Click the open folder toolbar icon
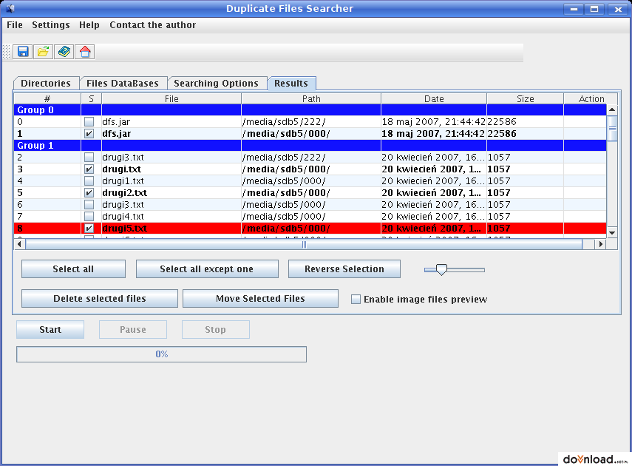Screen dimensions: 632x466 (43, 52)
